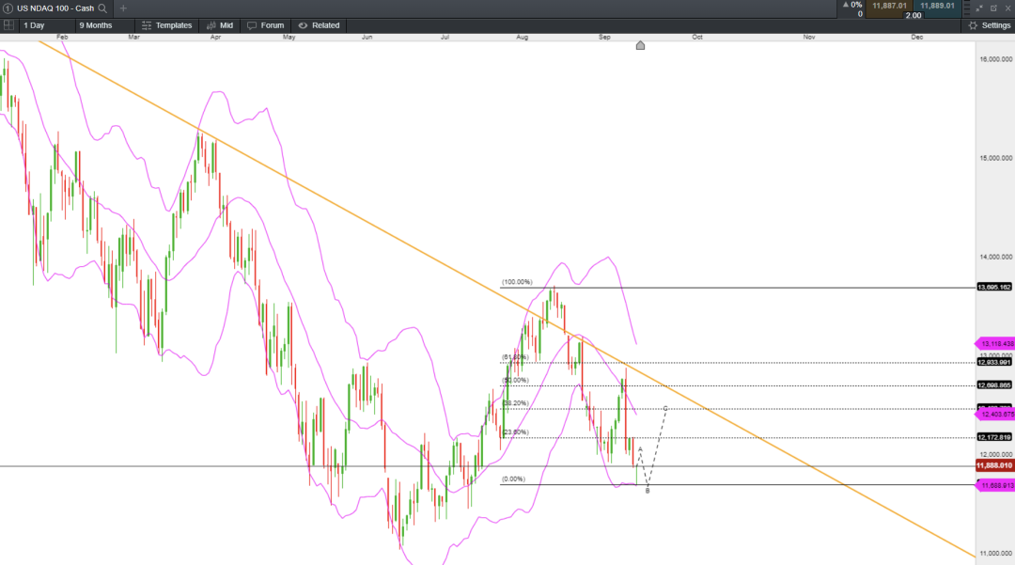Click the 15,000.000 price axis label
Viewport: 1015px width, 565px height.
click(x=995, y=158)
